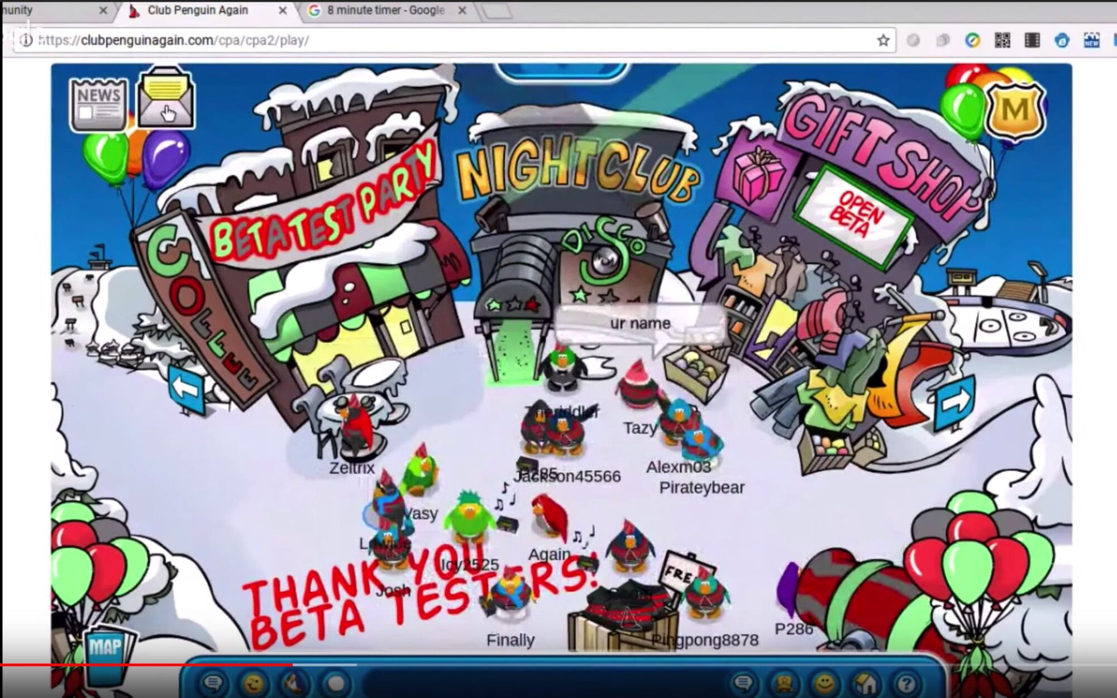Throw snowball using snowball icon
Viewport: 1117px width, 698px height.
(336, 683)
